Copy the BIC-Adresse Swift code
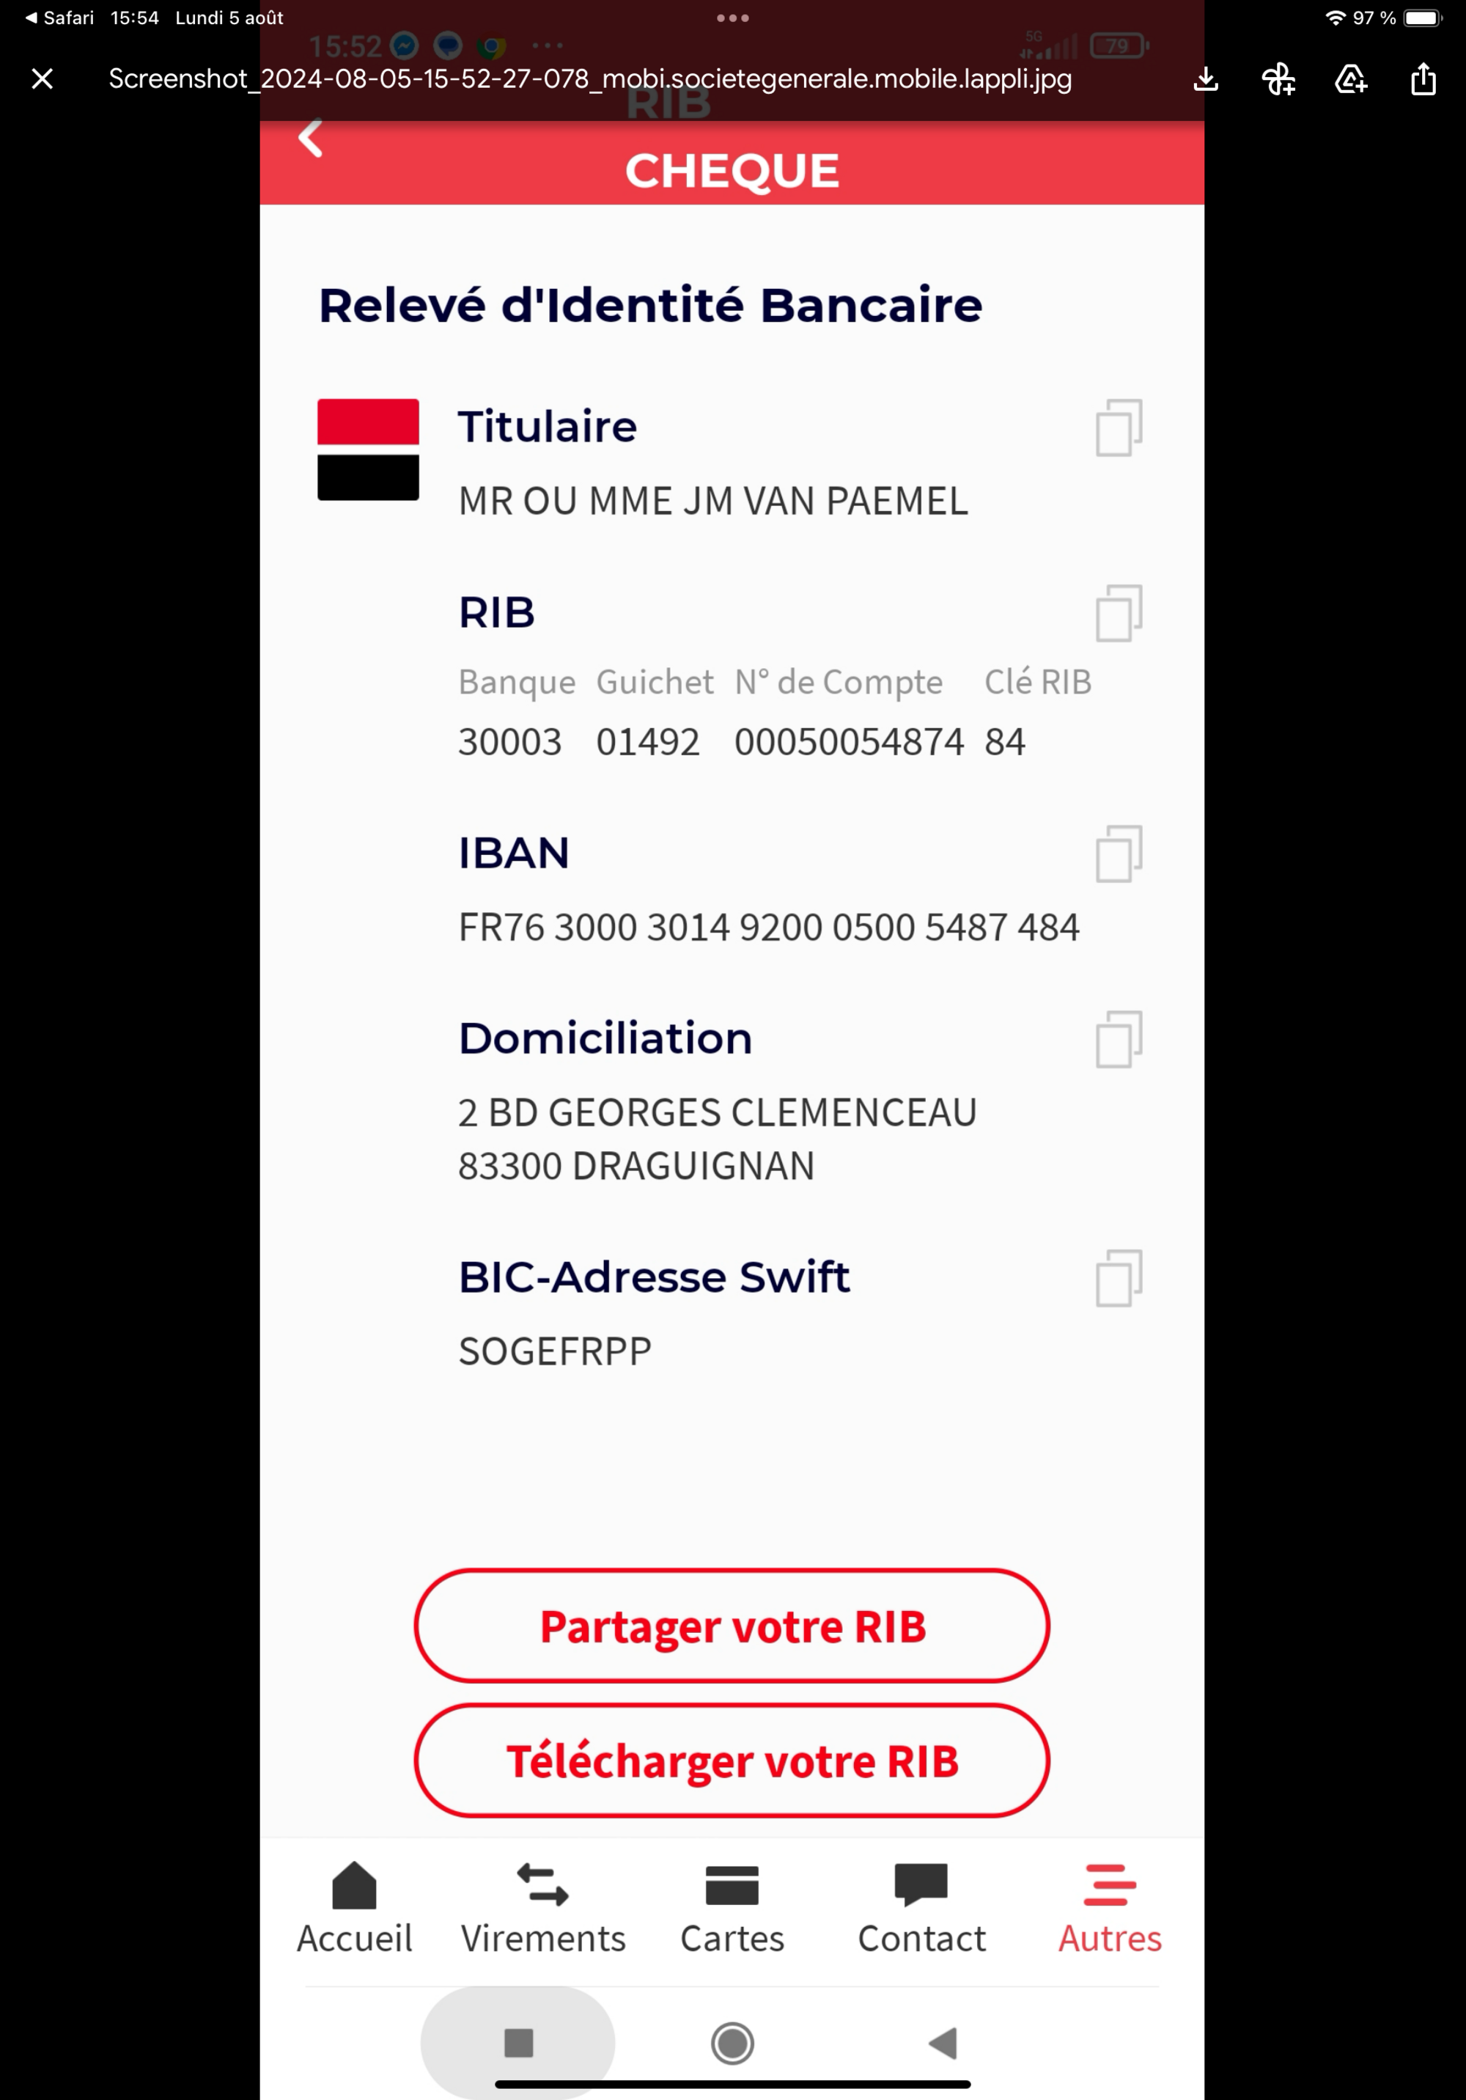Screen dimensions: 1466x2100 click(1119, 1279)
